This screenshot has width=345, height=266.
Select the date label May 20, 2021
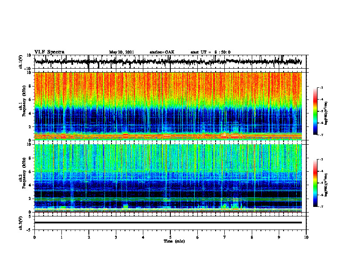coord(122,52)
